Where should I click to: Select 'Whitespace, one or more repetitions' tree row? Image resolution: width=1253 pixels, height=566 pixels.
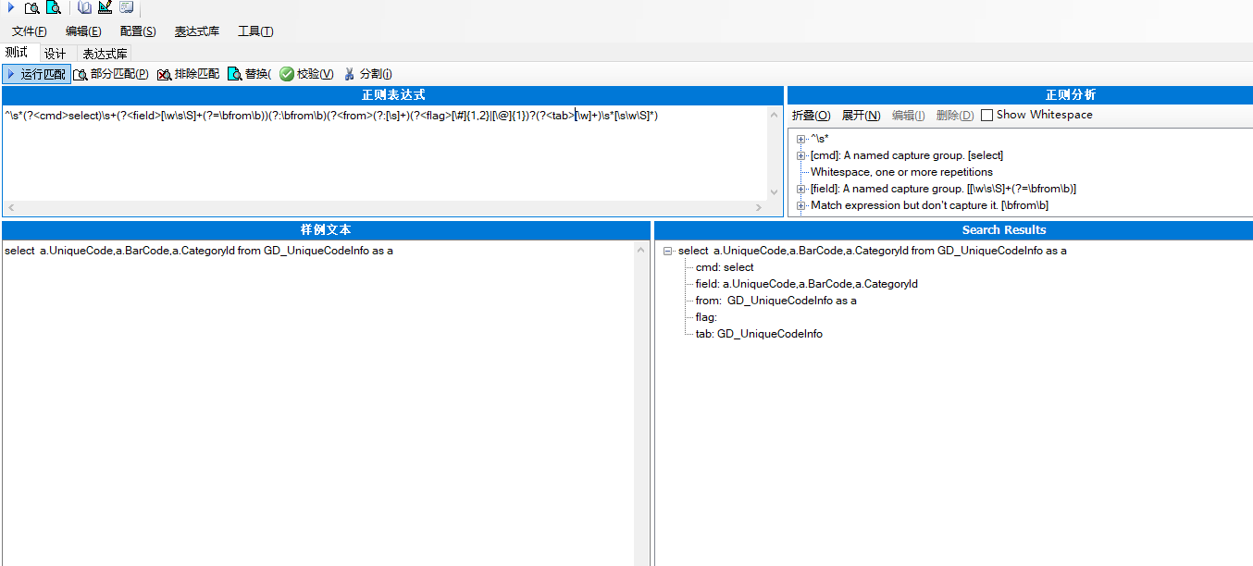coord(901,172)
